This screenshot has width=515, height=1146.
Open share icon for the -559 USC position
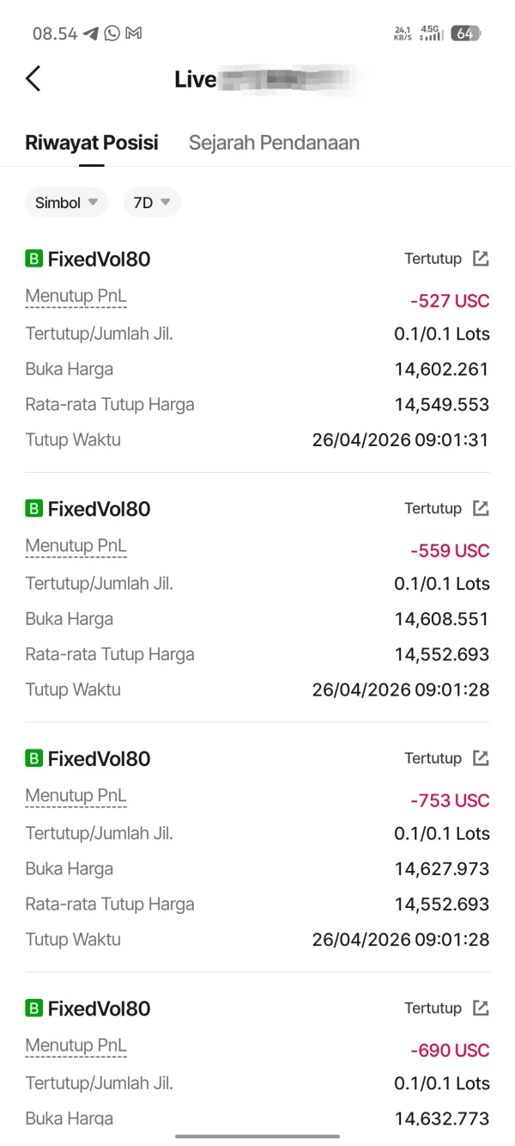(482, 509)
